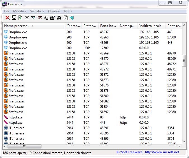The width and height of the screenshot is (189, 158).
Task: Click the local port cell 51878
Action: click(104, 90)
